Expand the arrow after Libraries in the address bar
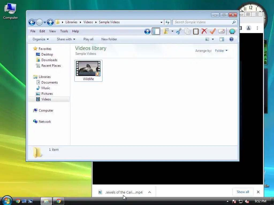The image size is (274, 205). pyautogui.click(x=80, y=22)
